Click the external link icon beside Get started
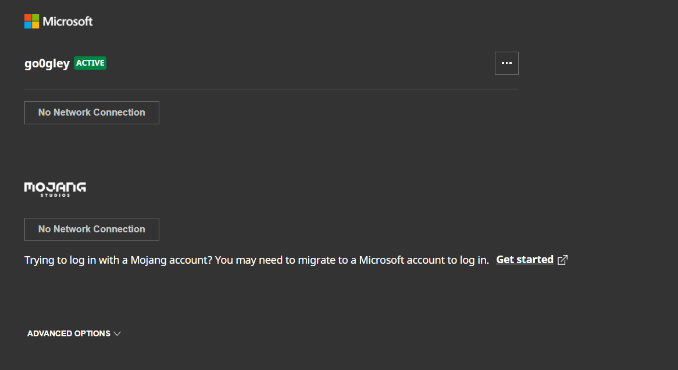678x370 pixels. 562,260
